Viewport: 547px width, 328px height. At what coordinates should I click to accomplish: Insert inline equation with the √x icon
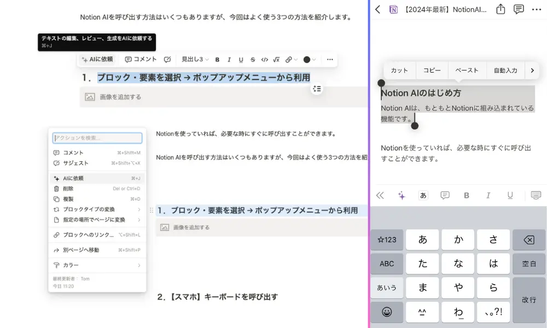(276, 60)
